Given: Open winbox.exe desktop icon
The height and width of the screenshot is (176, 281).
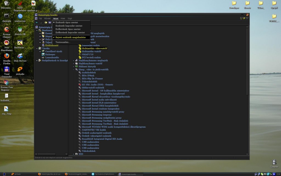Looking at the screenshot, I should tap(20, 18).
